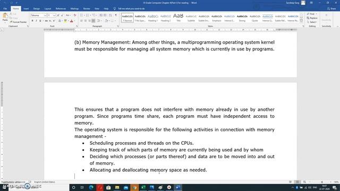Toggle Superscript formatting
This screenshot has height=191, width=340.
pyautogui.click(x=54, y=21)
